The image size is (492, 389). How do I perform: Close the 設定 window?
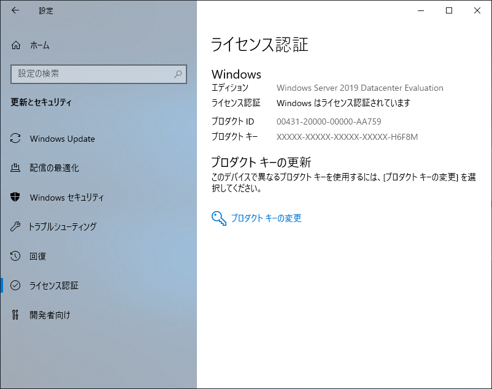[x=477, y=10]
